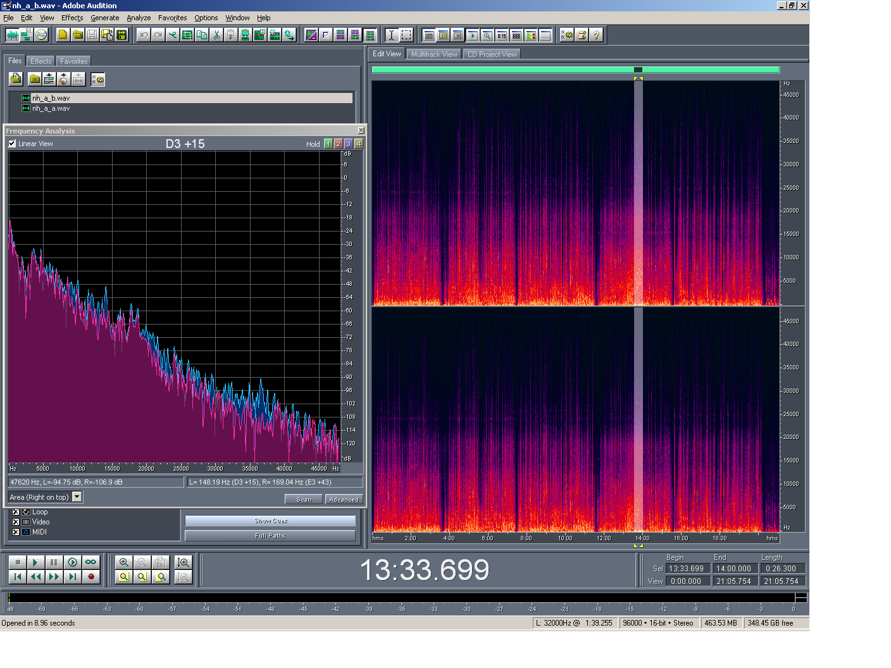Click the Cut scissors toolbar icon

click(216, 35)
